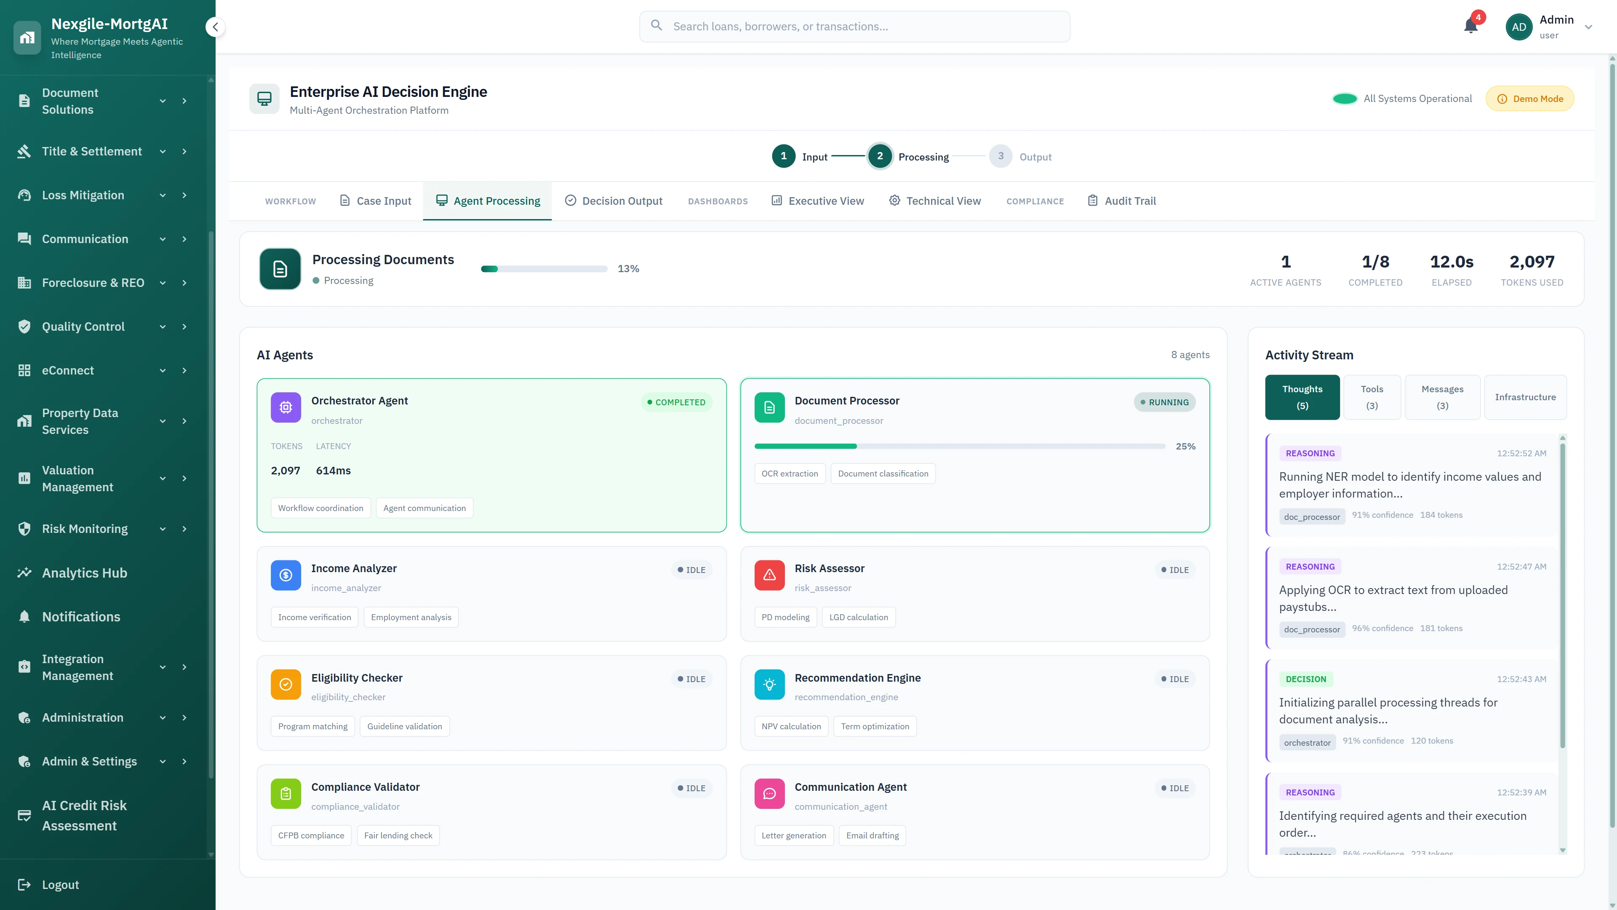Screen dimensions: 1617x910
Task: Click the Demo Mode button
Action: (x=1530, y=98)
